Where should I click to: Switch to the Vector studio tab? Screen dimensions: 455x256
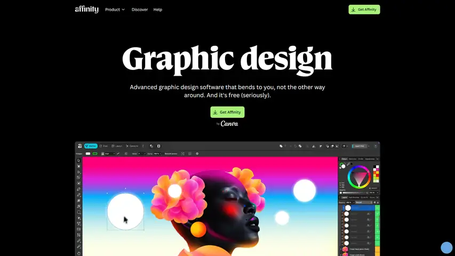click(91, 146)
